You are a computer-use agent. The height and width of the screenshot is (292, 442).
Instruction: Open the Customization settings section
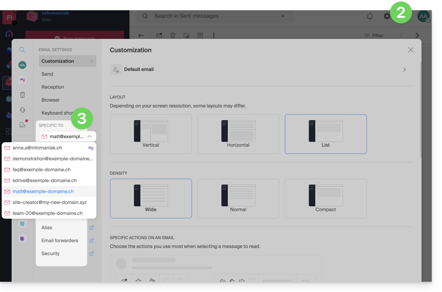[x=68, y=61]
